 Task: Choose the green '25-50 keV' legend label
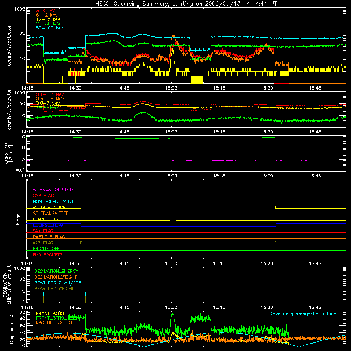48,24
